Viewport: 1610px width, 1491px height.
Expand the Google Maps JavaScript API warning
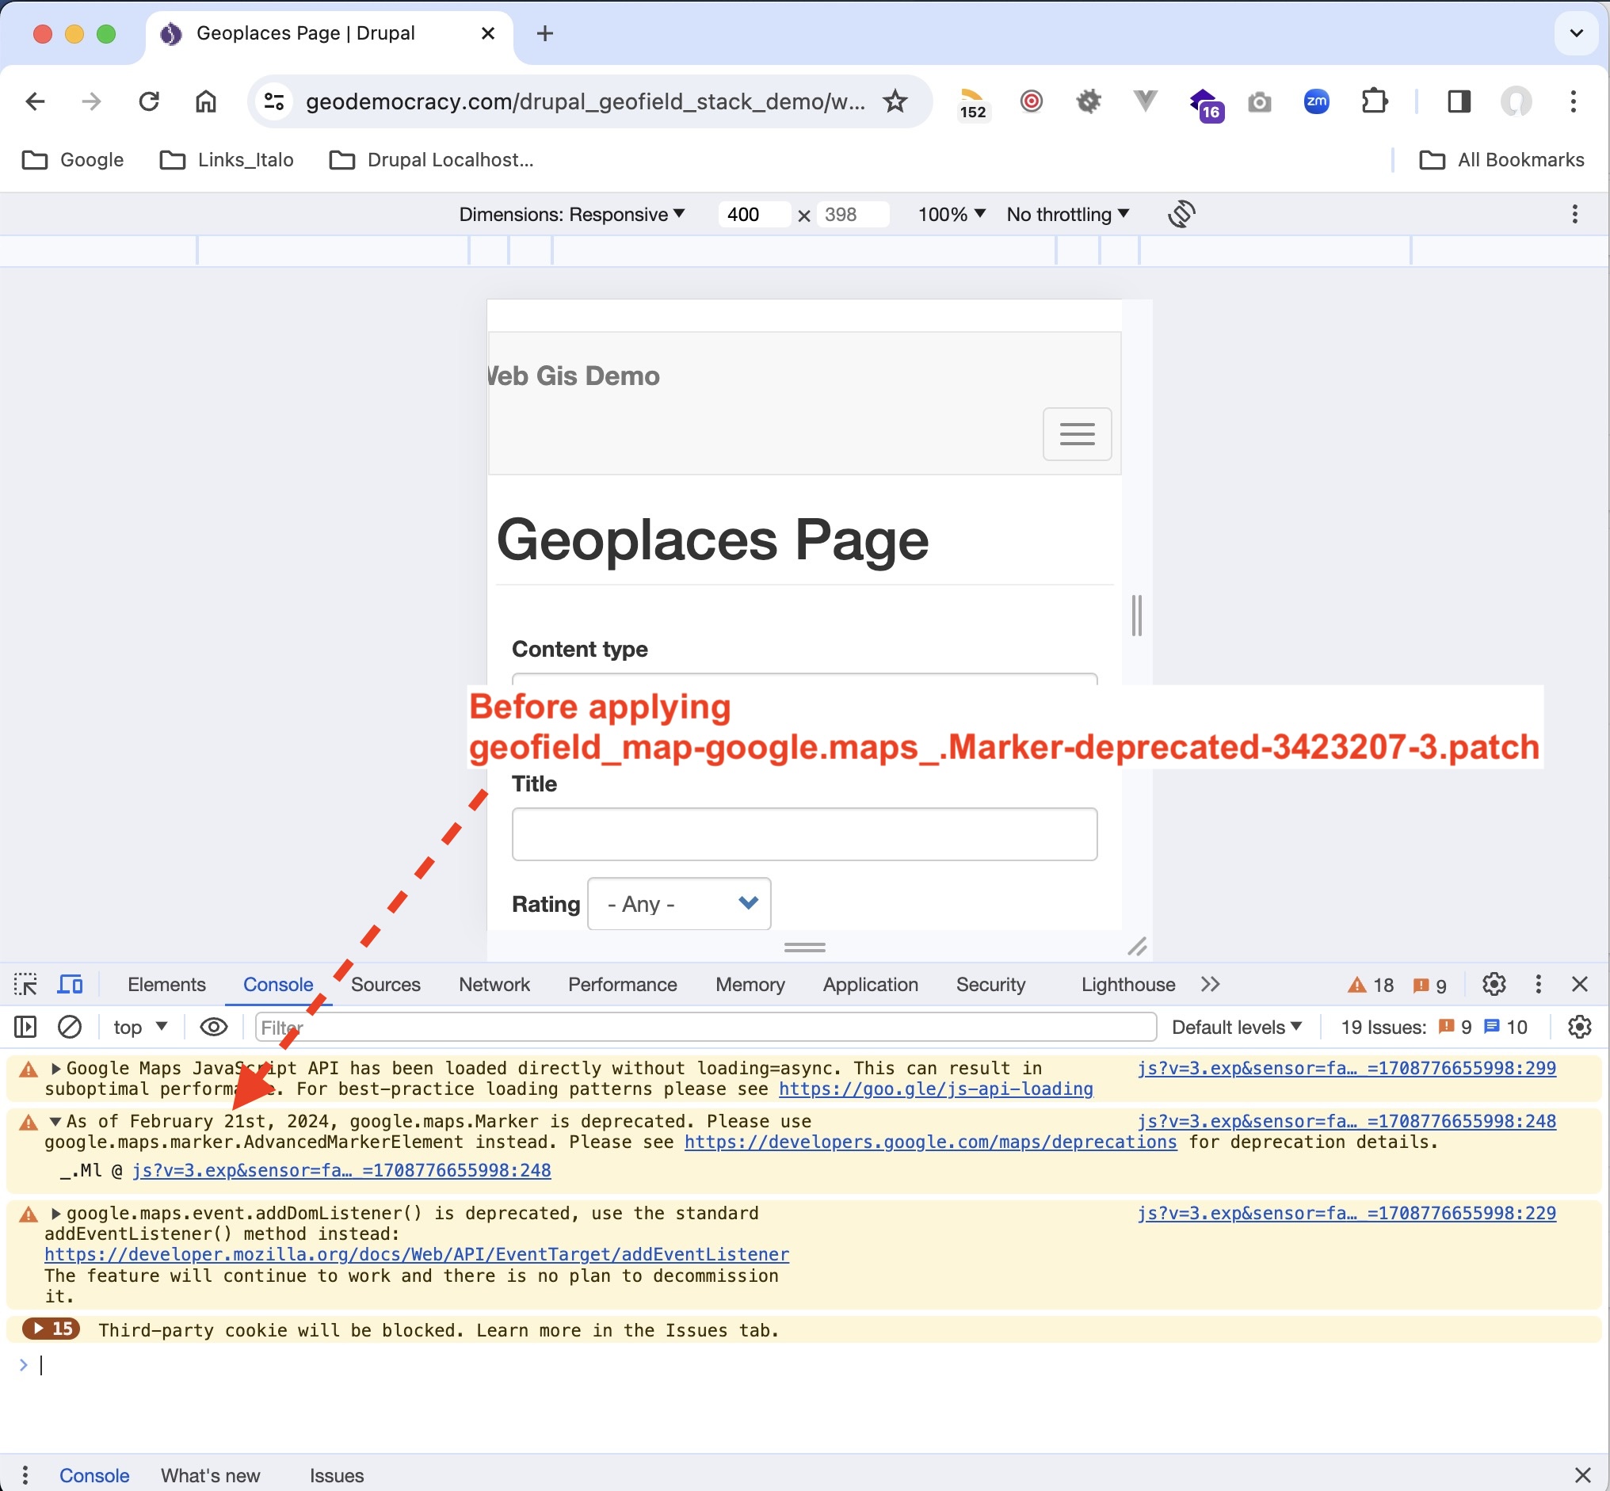(x=55, y=1068)
